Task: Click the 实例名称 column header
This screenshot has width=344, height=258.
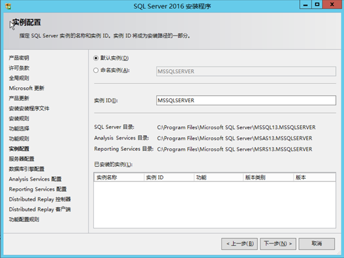Action: pos(119,178)
